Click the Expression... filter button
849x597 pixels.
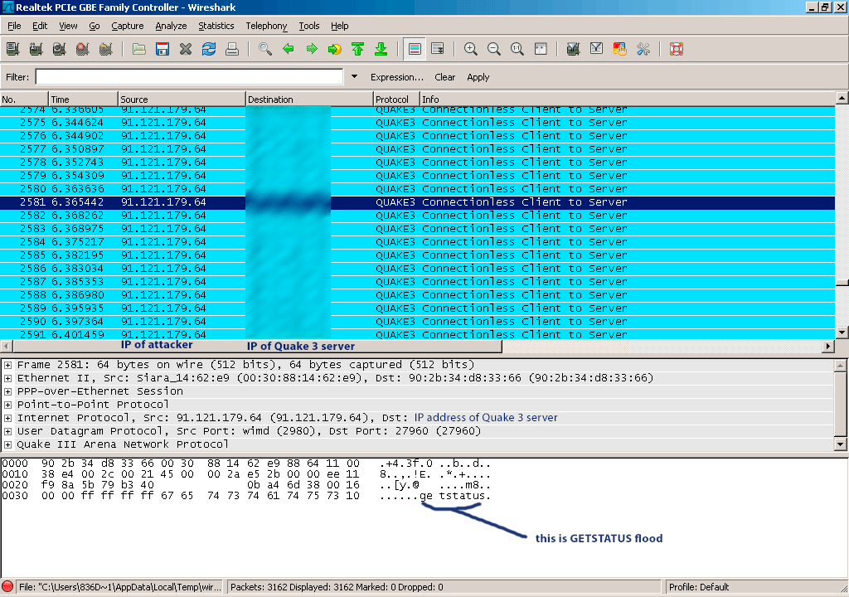pos(397,77)
